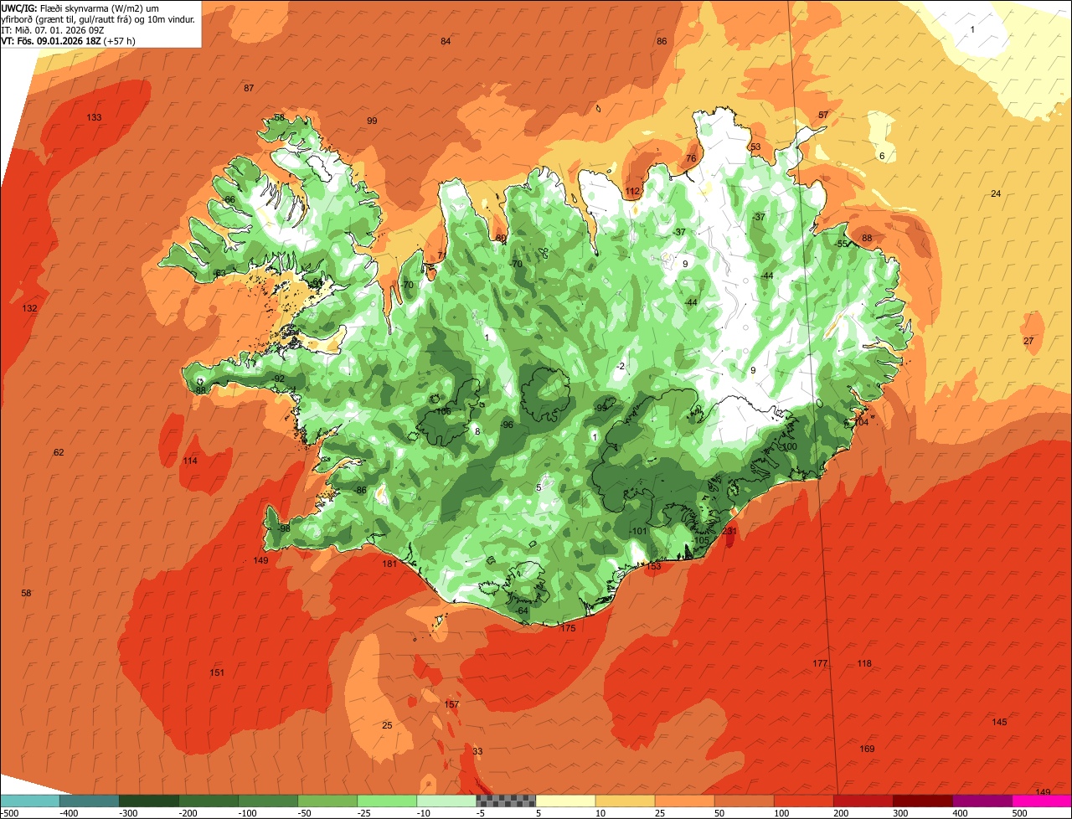Click the title line 'UWC/IG: Flæði skynvarma (W/m2) um'
Screen dimensions: 1072x819
point(80,8)
